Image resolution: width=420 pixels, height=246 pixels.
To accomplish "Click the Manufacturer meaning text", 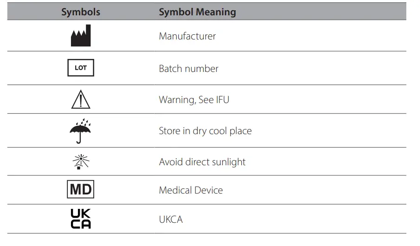I will click(187, 36).
